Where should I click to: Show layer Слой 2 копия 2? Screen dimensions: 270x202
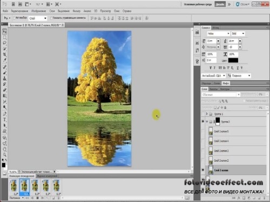(x=203, y=161)
